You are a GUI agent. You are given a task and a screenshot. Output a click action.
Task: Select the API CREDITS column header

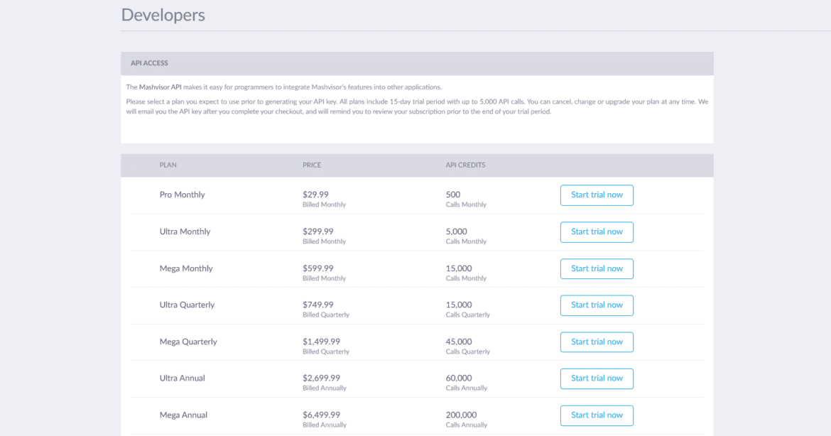click(465, 165)
